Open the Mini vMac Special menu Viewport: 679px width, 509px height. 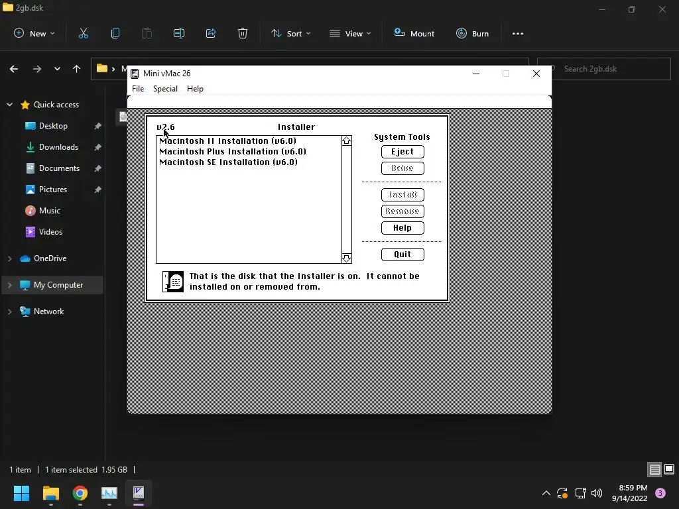165,88
